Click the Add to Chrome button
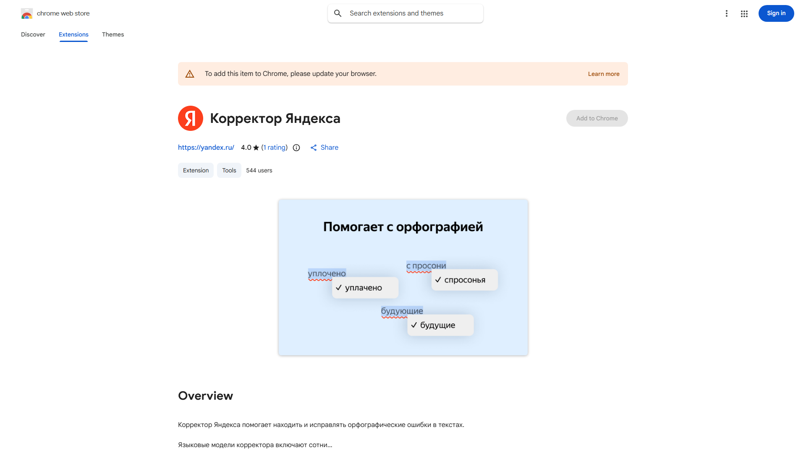The height and width of the screenshot is (453, 806). [597, 118]
